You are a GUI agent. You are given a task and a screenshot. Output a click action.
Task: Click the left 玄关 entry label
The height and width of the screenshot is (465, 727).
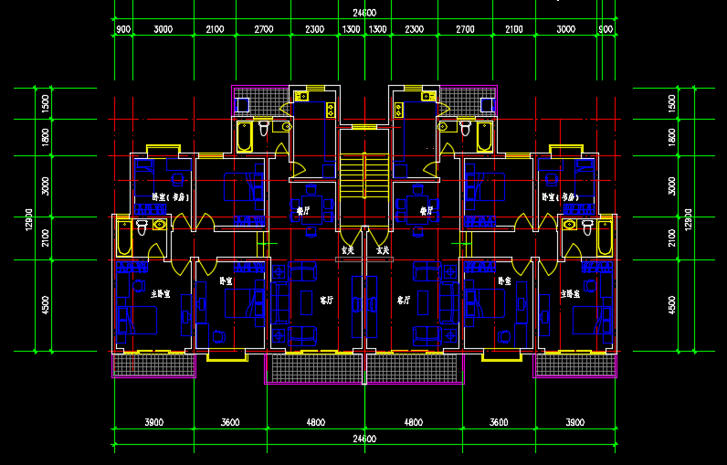tap(348, 250)
